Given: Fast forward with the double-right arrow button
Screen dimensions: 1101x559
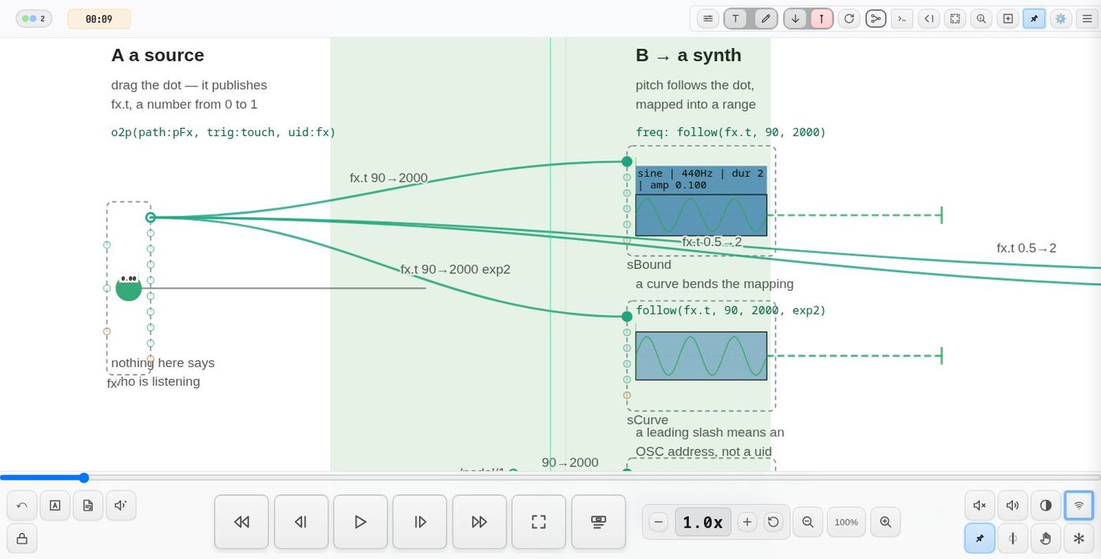Looking at the screenshot, I should point(479,522).
